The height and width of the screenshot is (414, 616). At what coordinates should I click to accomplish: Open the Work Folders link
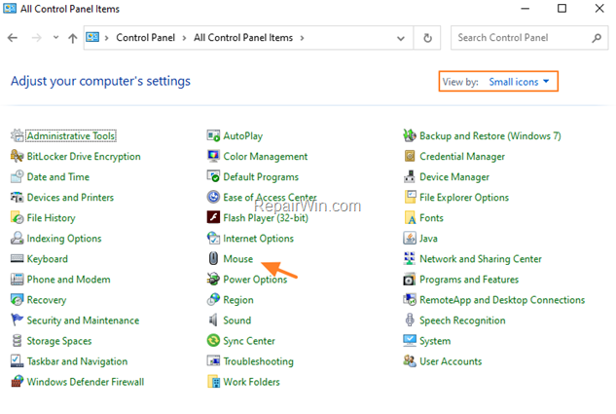[251, 382]
